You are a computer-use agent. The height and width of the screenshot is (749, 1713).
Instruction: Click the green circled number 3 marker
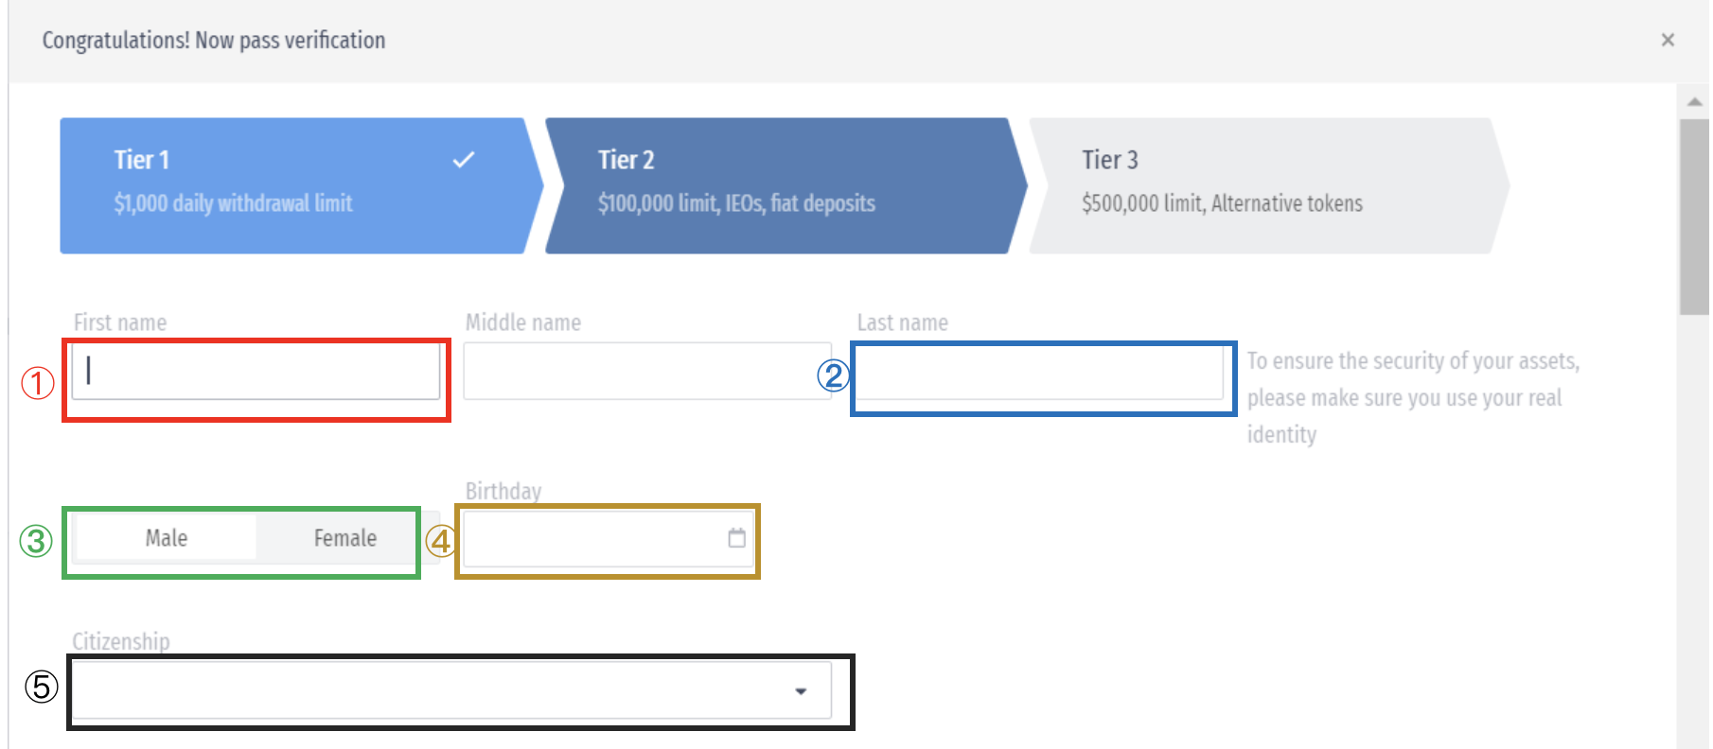(x=36, y=541)
